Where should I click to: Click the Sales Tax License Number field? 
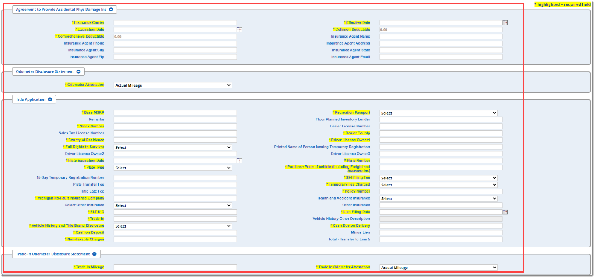(175, 133)
